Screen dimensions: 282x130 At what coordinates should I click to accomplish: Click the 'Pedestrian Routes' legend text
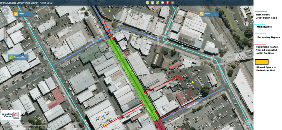tap(267, 50)
